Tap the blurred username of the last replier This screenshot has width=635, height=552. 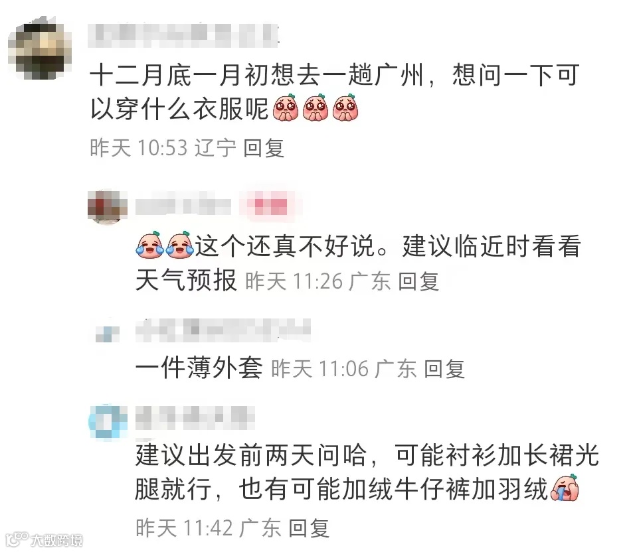click(x=195, y=418)
